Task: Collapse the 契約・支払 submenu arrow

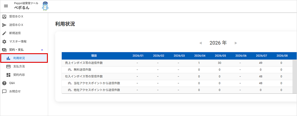Action: coord(42,50)
